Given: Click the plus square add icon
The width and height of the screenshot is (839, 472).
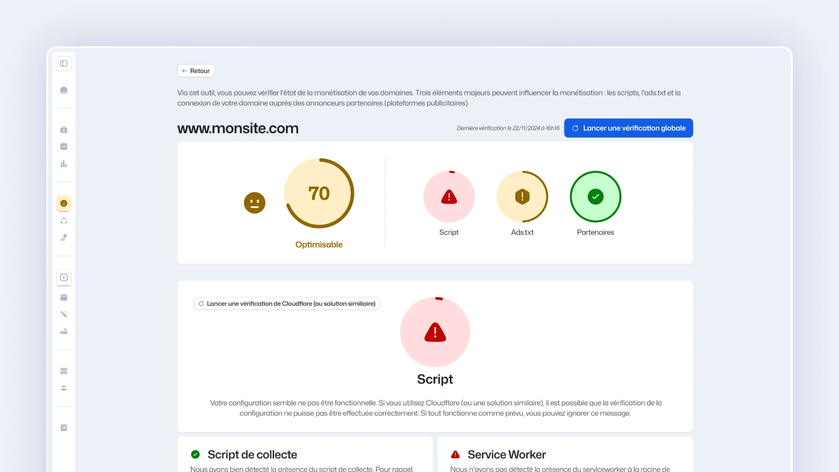Looking at the screenshot, I should 64,278.
